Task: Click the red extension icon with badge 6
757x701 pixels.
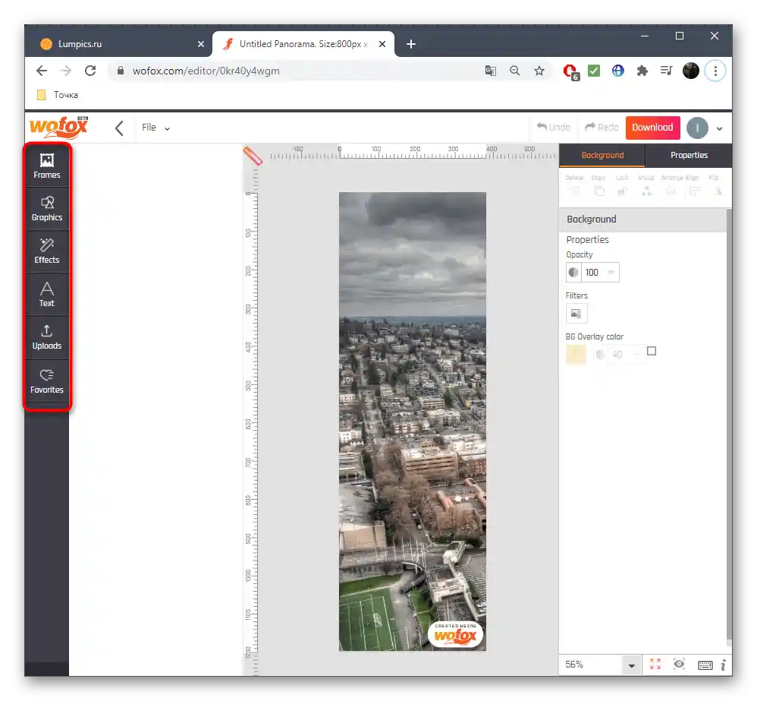Action: (571, 72)
